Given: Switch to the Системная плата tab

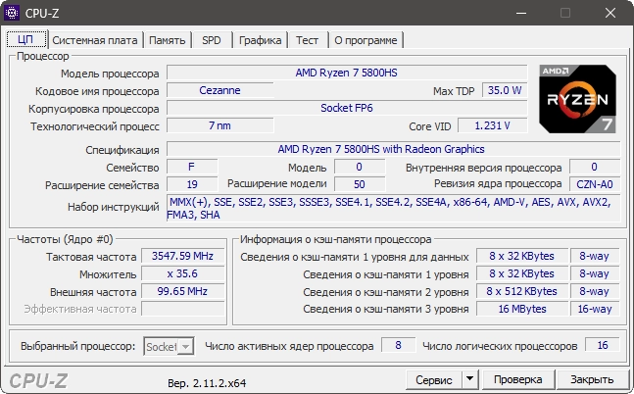Looking at the screenshot, I should (x=95, y=40).
